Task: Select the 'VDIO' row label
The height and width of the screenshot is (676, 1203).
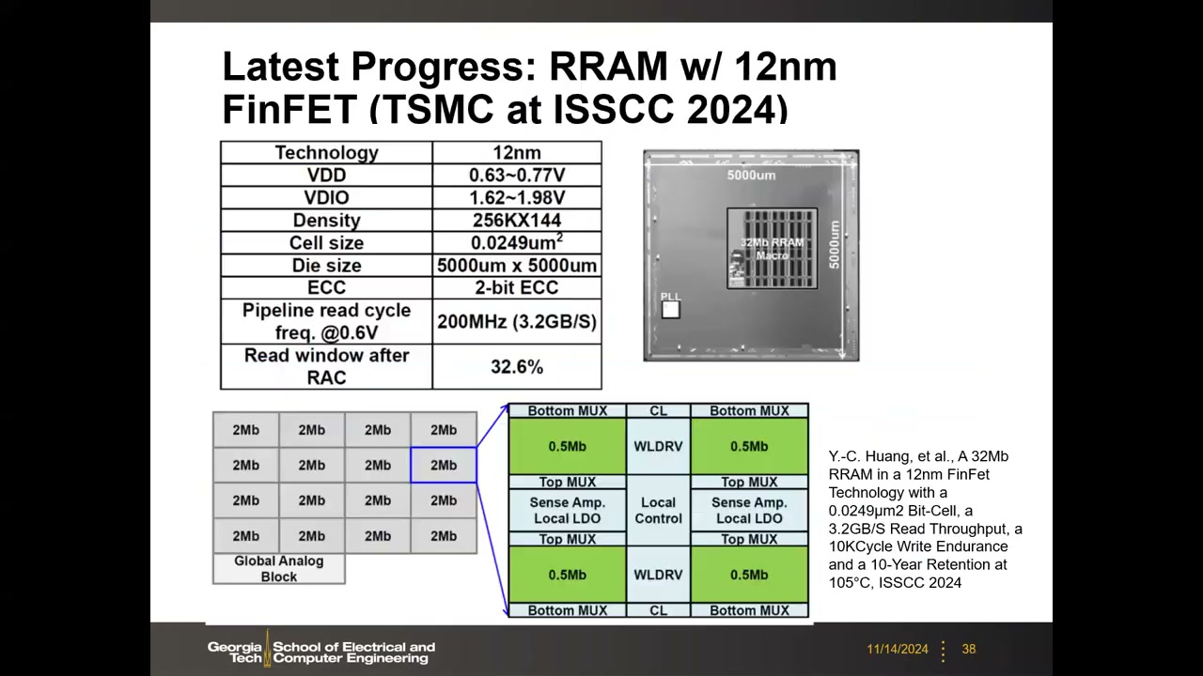Action: (x=326, y=198)
